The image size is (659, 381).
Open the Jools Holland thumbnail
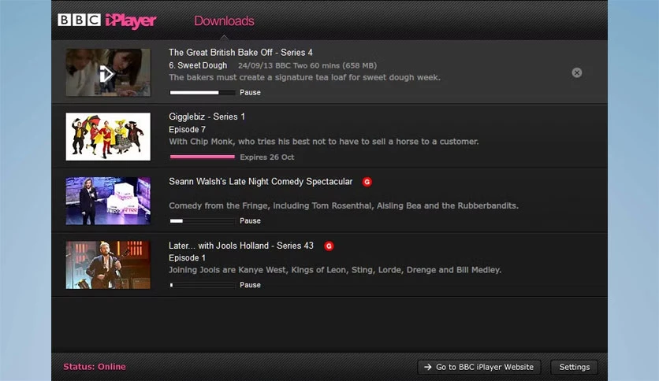point(108,264)
